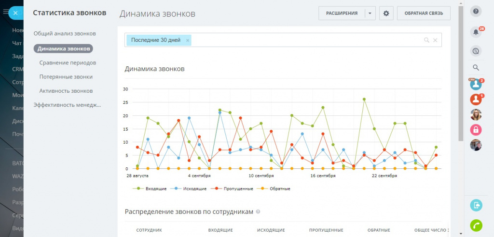Click the info icon beside Распределение звонков
The image size is (494, 237).
(x=258, y=212)
